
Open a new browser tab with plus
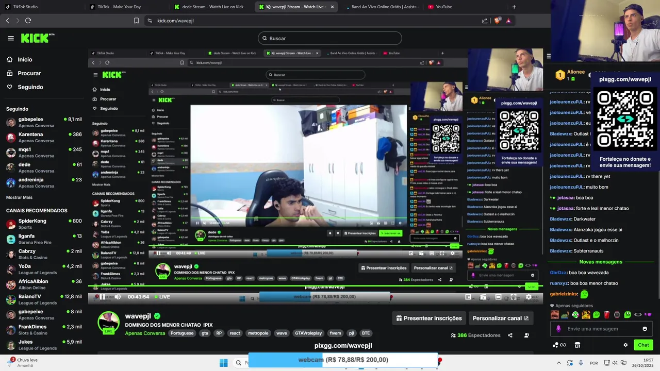tap(514, 7)
